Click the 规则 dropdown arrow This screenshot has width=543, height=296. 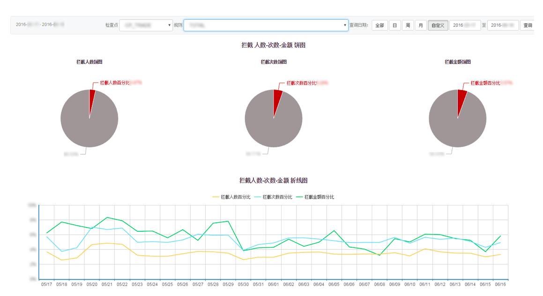344,25
